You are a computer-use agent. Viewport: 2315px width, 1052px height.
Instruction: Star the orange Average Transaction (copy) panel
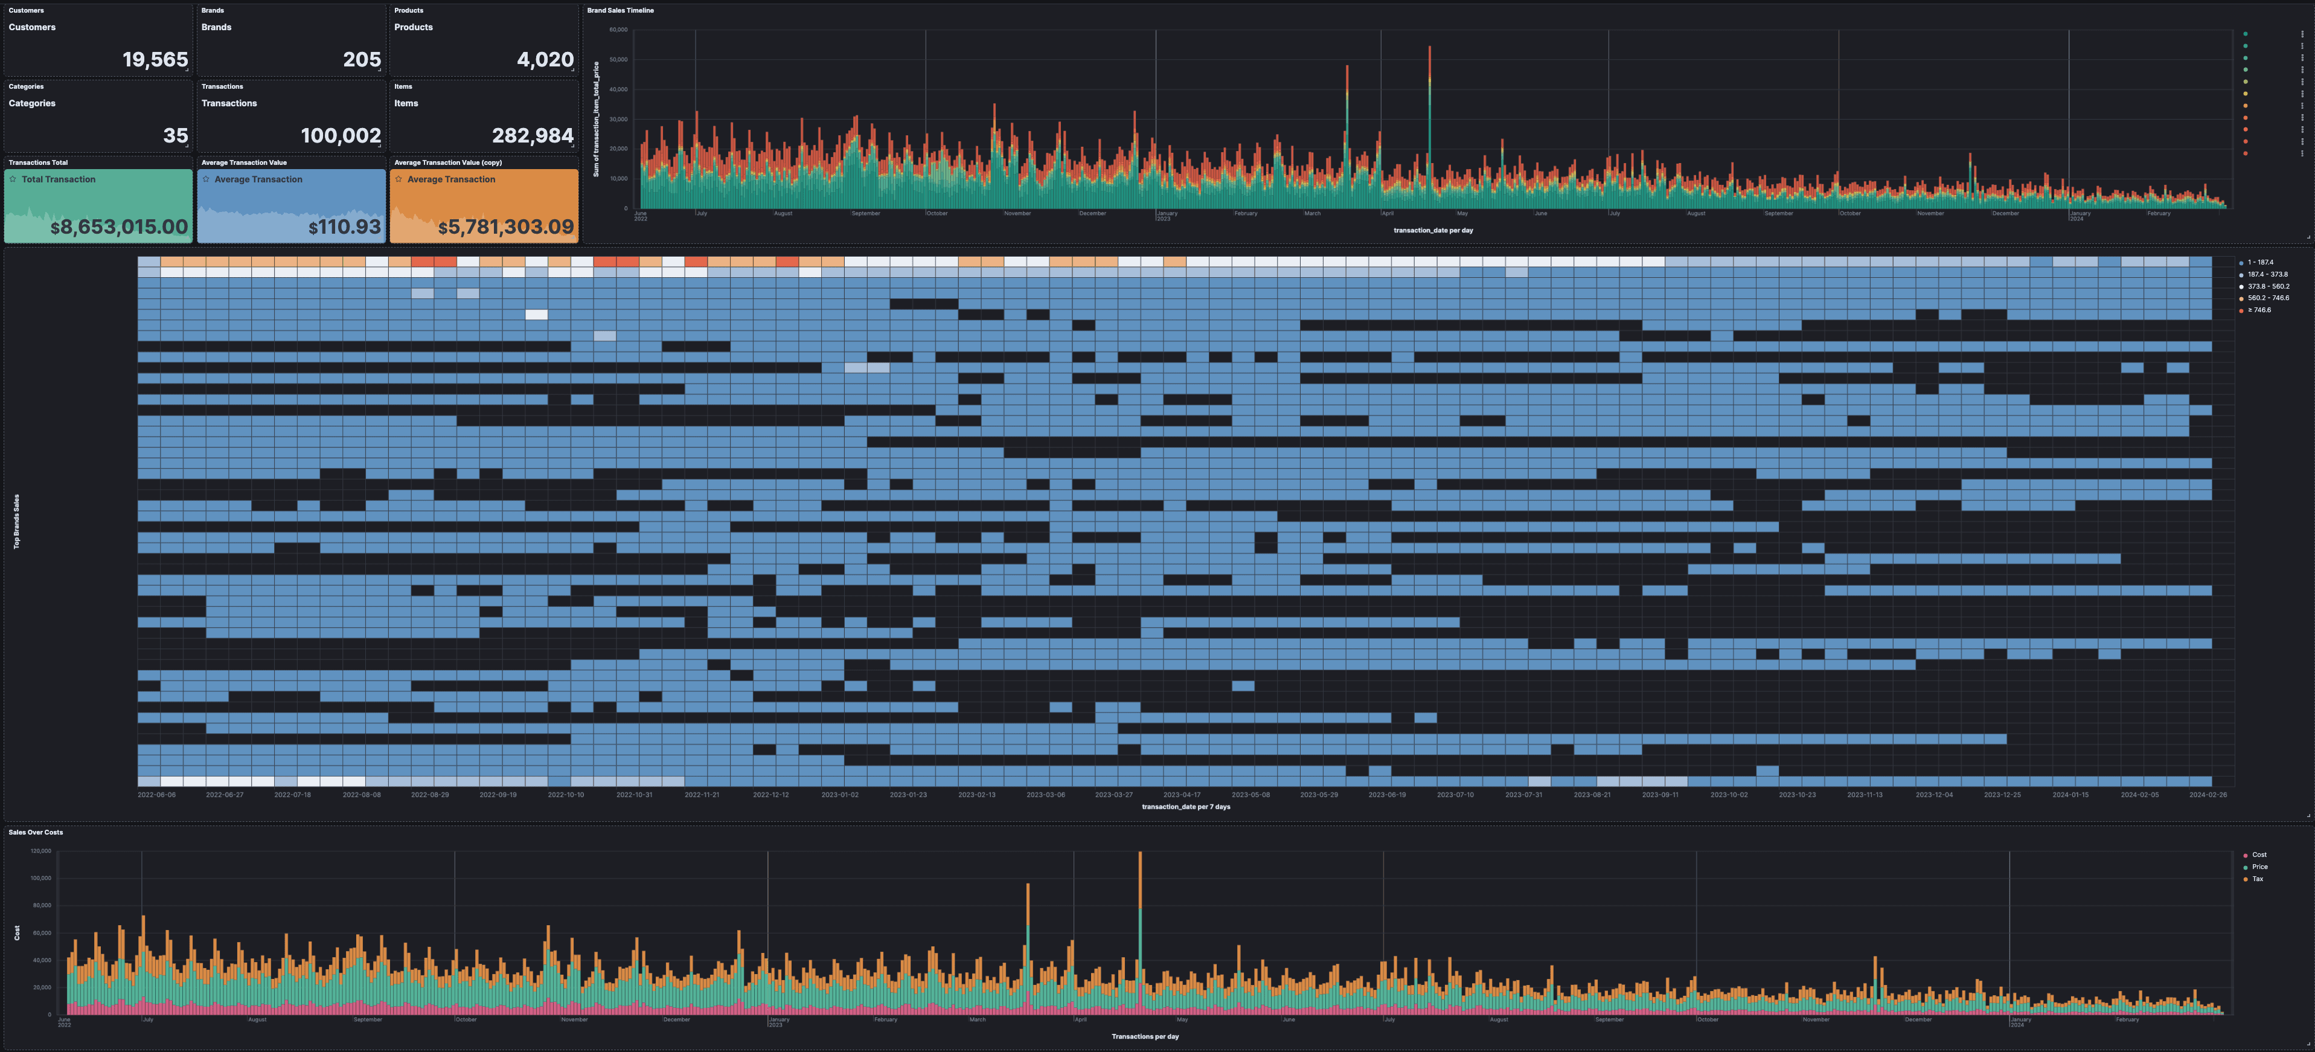399,179
